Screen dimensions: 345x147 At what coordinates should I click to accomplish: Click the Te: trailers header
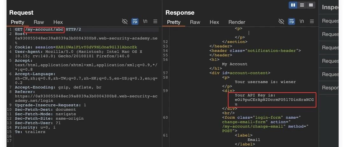click(30, 132)
